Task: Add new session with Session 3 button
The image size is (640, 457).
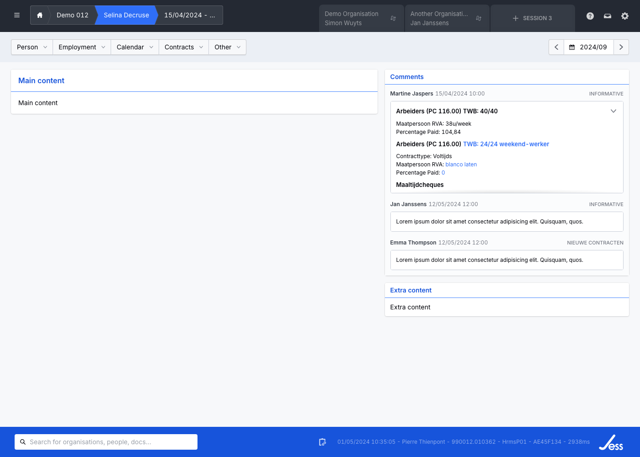Action: (x=533, y=18)
